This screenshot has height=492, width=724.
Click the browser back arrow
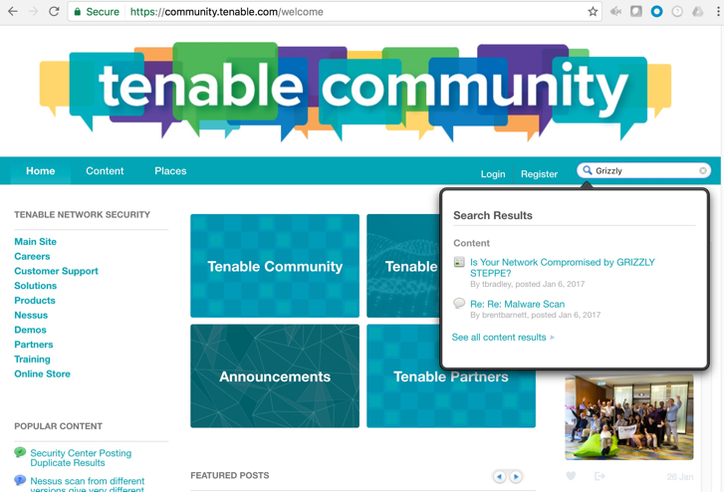tap(13, 11)
